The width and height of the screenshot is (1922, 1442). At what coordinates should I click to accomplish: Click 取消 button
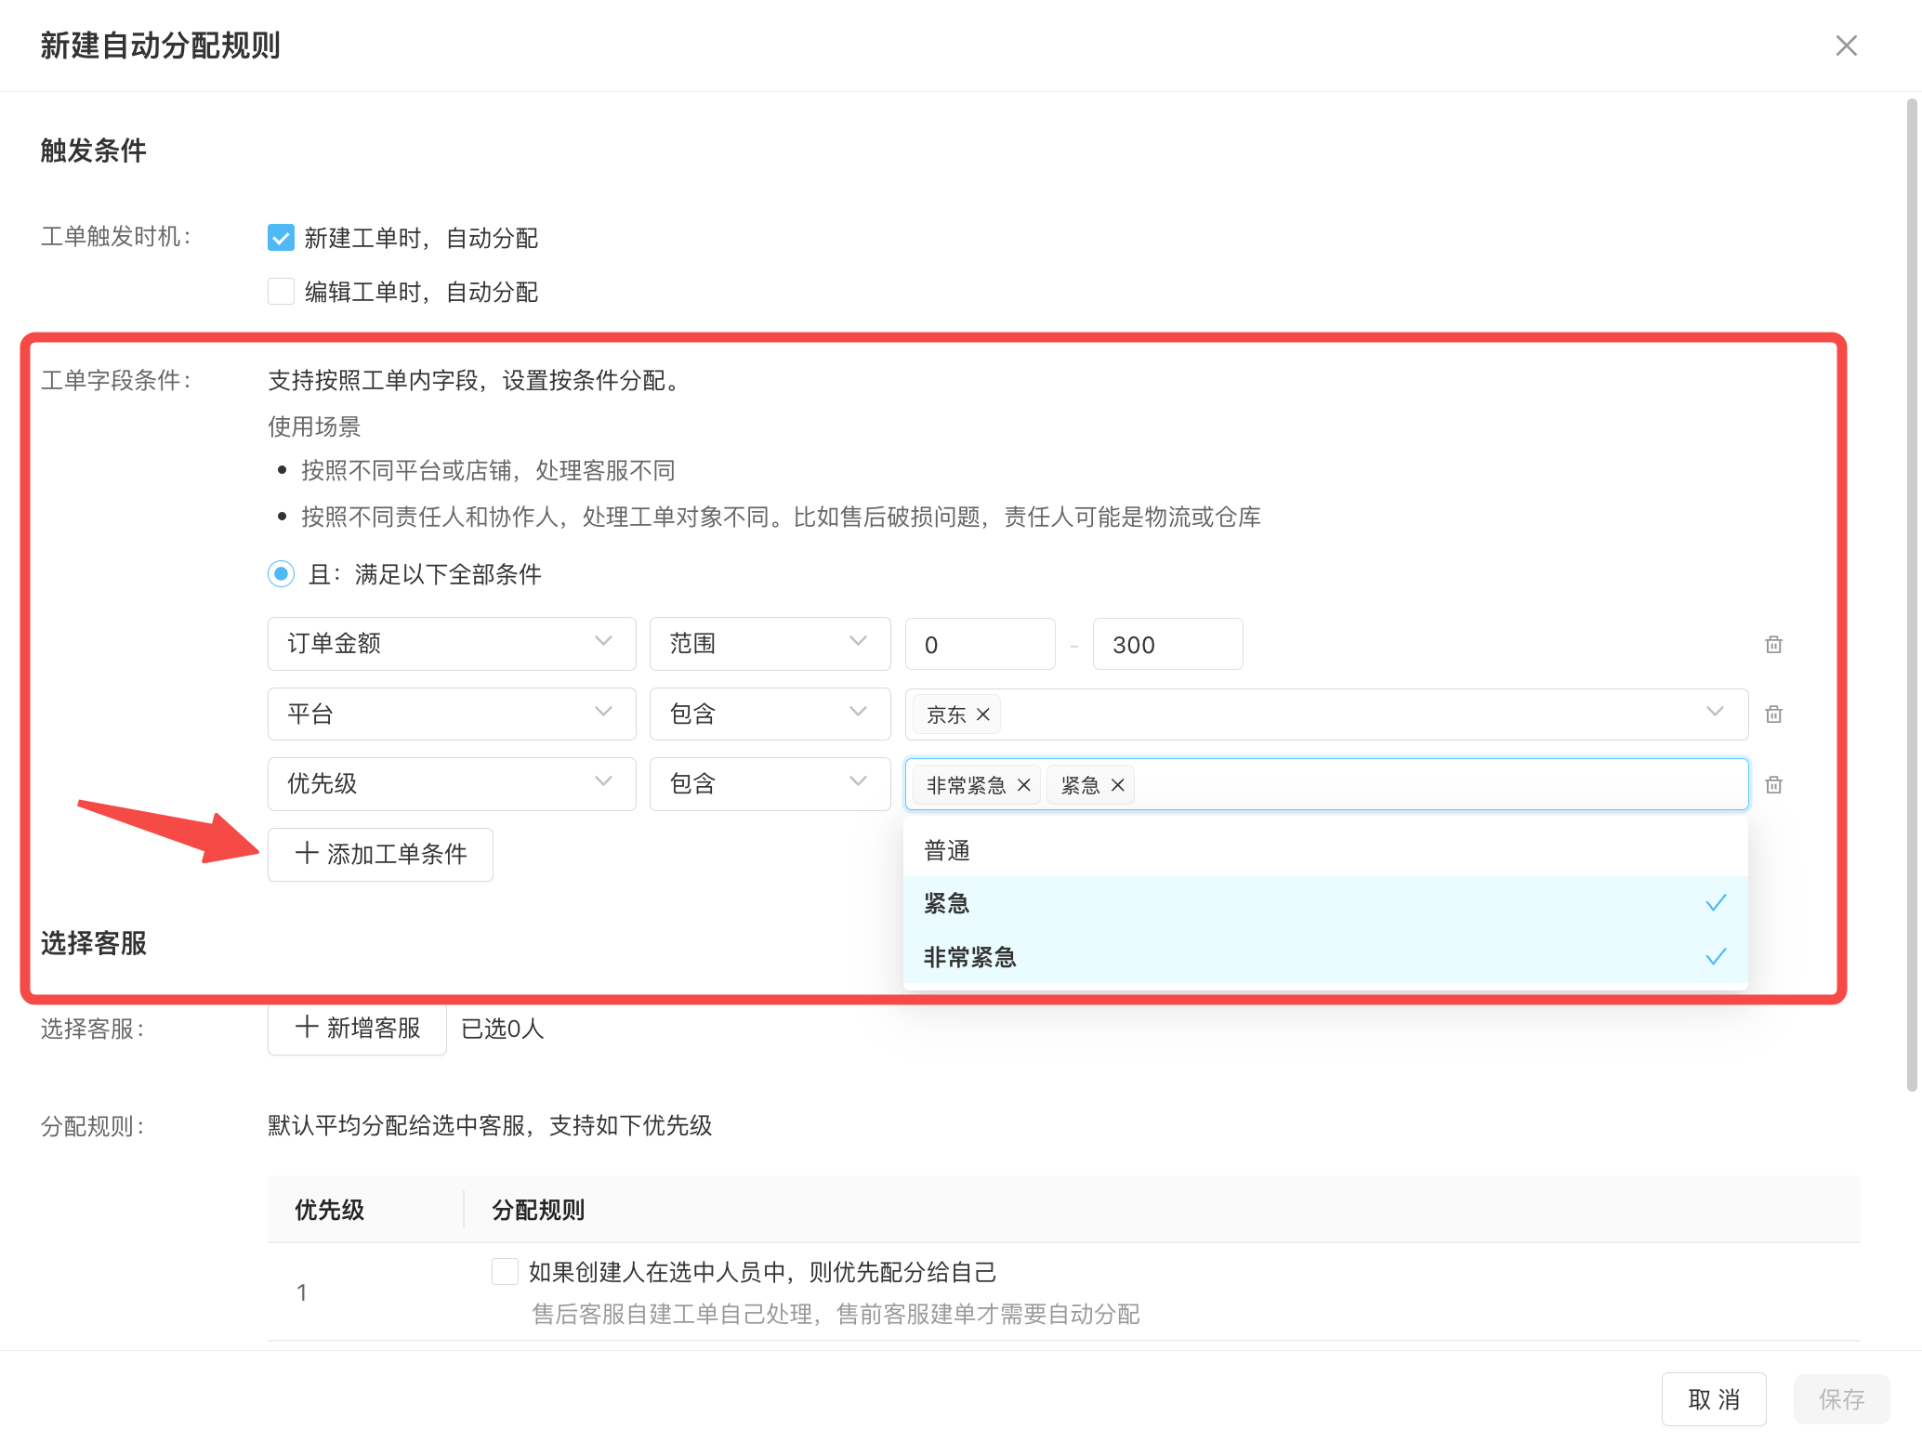(1714, 1399)
